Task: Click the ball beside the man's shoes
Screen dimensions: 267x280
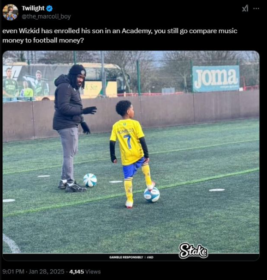Action: (x=90, y=180)
